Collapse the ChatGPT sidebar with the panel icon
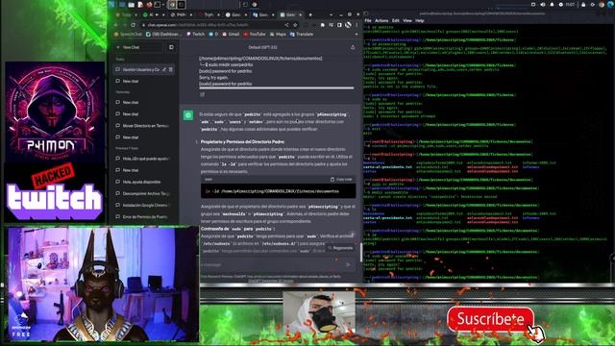The height and width of the screenshot is (346, 615). [x=171, y=47]
